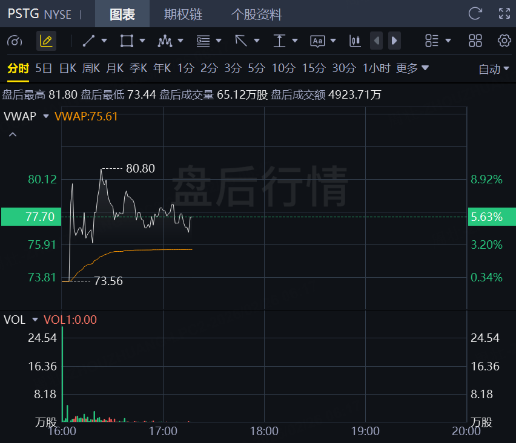Select the 日K timeframe

67,68
